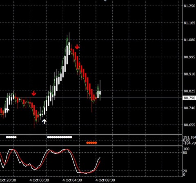Click the 4 Oct 08:30 time label

point(105,180)
